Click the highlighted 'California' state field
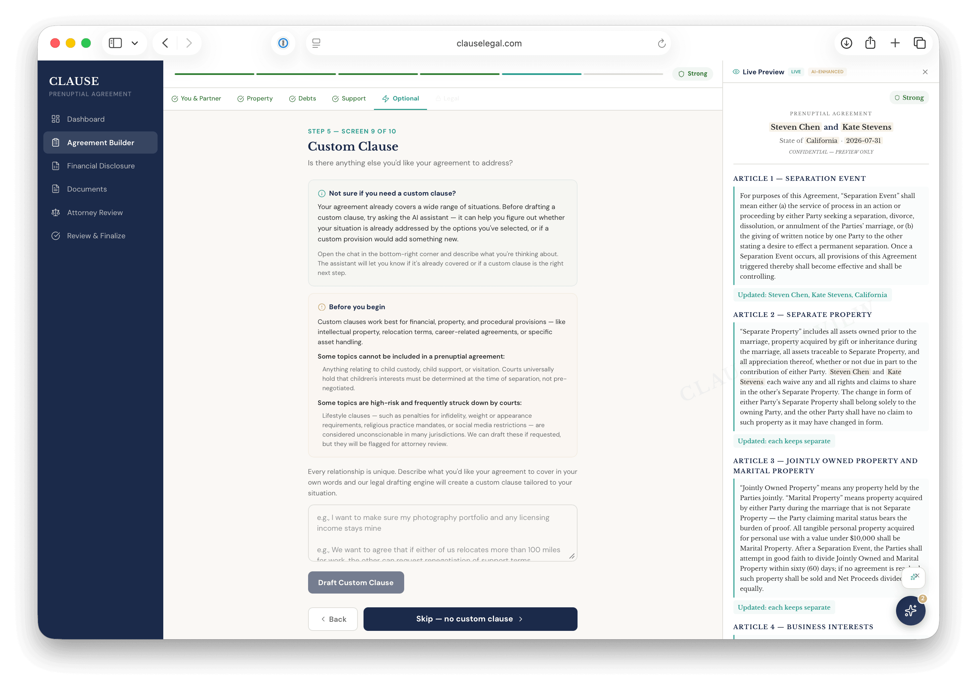The width and height of the screenshot is (977, 689). click(821, 140)
